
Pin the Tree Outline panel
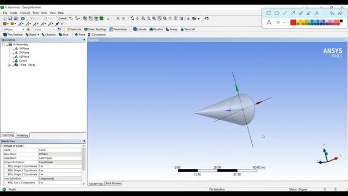coord(84,40)
